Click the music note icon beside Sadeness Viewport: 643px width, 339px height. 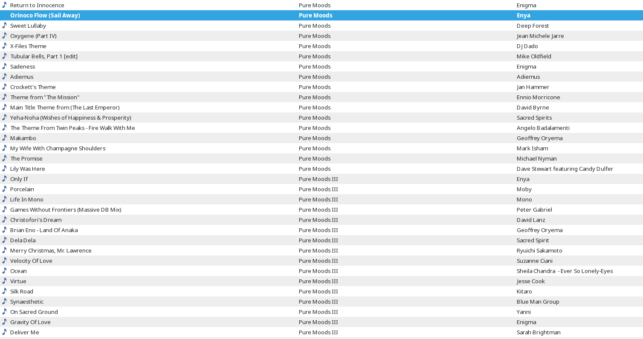point(5,66)
